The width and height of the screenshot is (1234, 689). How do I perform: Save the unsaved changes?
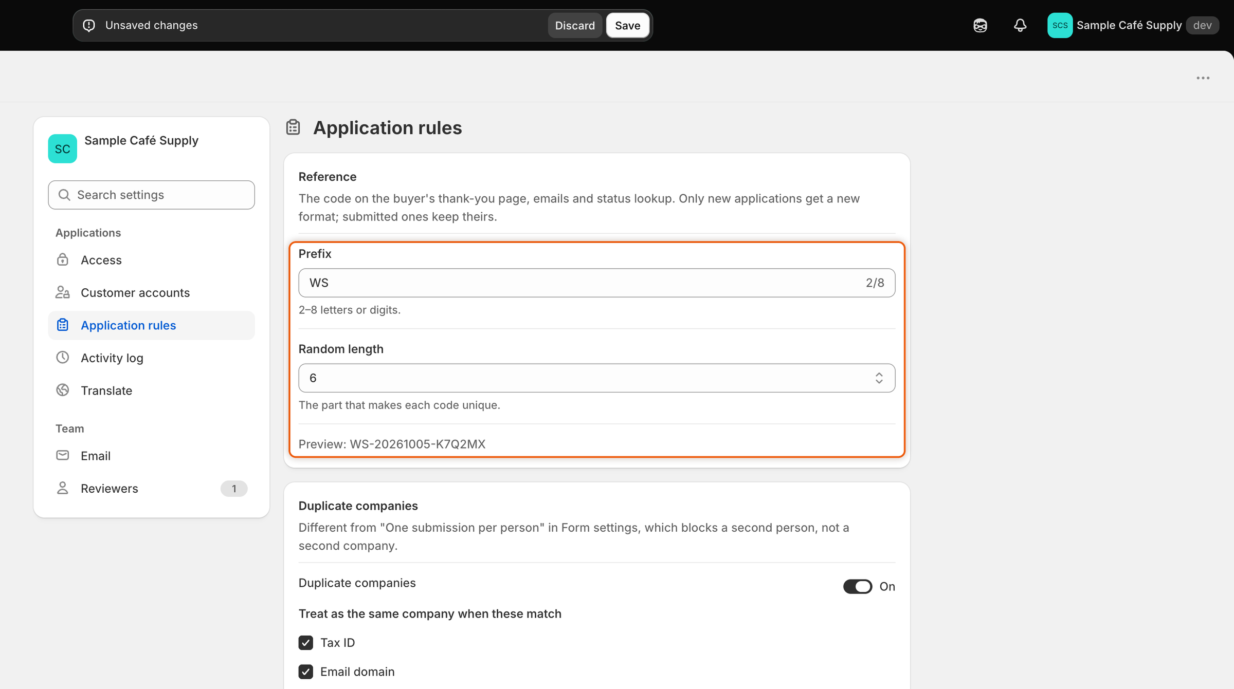point(627,25)
